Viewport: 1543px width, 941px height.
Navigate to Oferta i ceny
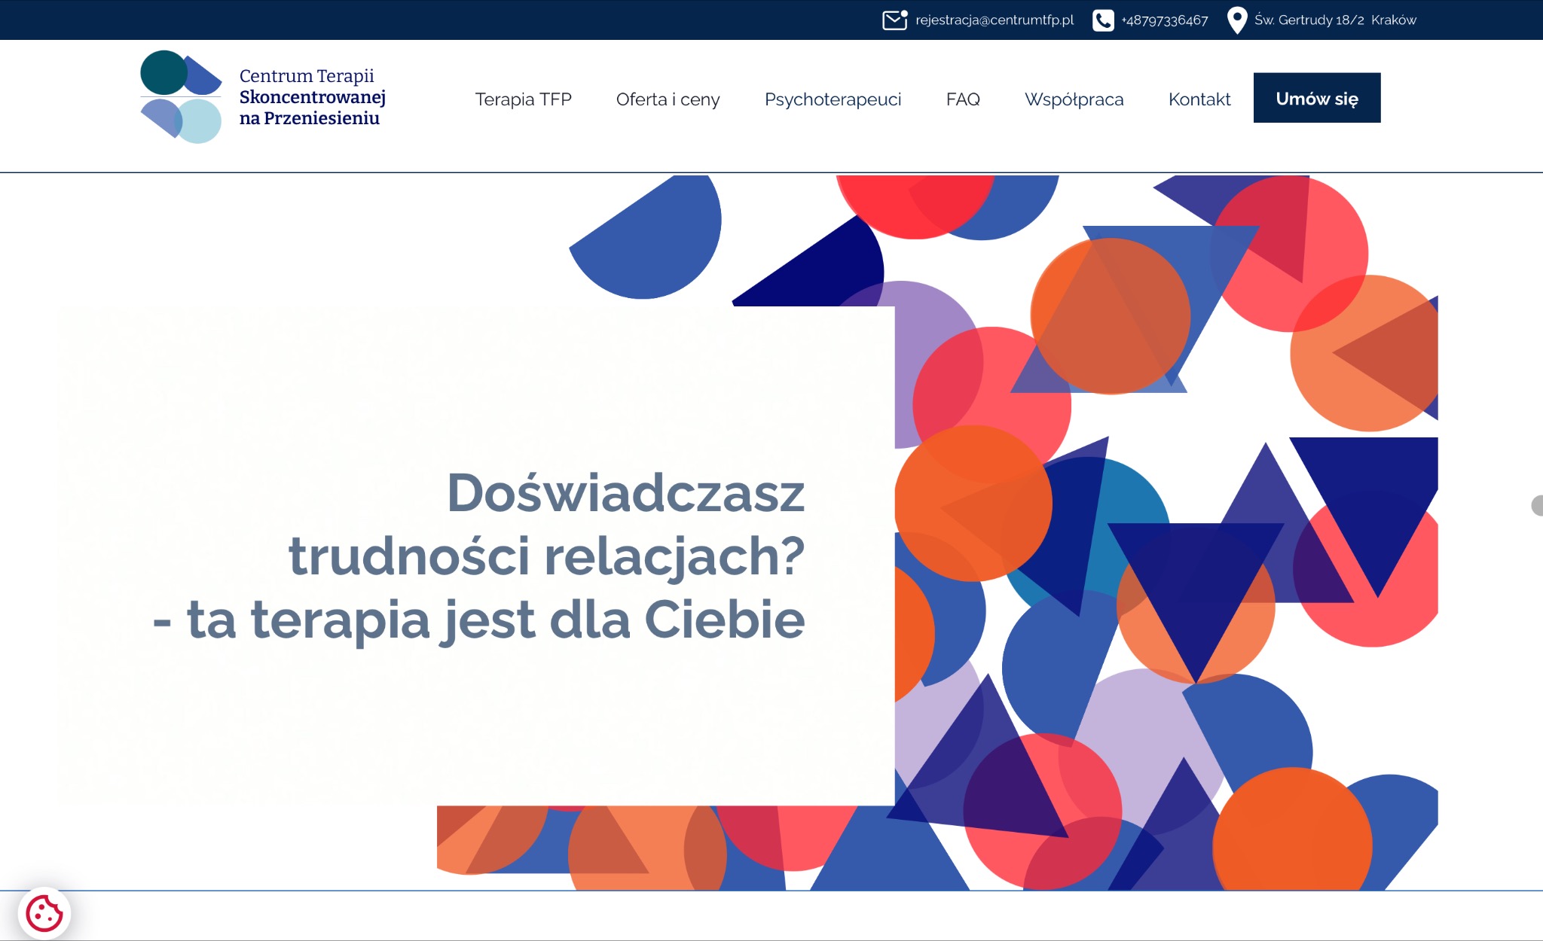pos(668,99)
